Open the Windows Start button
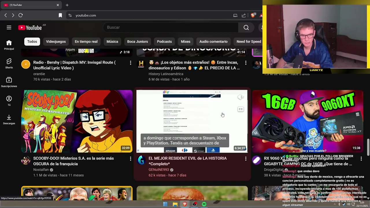This screenshot has height=208, width=370. 165,204
